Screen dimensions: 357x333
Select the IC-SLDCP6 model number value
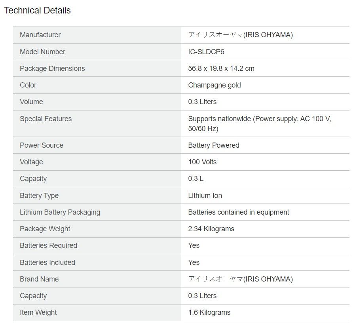(206, 52)
